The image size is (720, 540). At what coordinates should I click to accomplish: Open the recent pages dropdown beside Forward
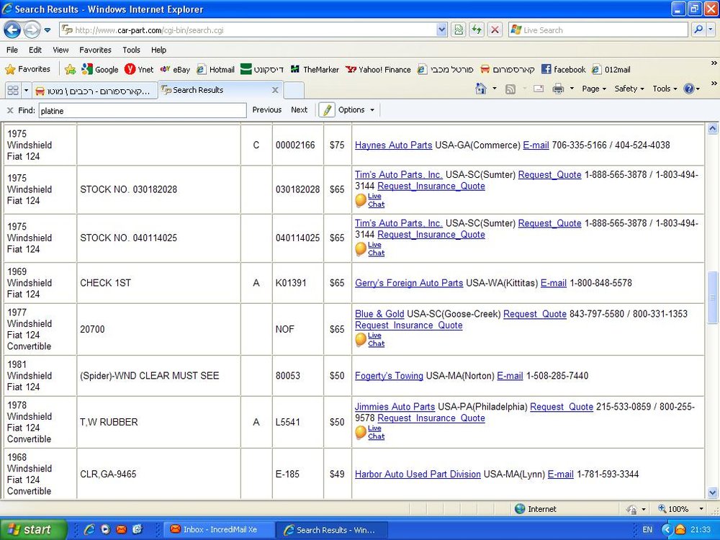tap(48, 30)
